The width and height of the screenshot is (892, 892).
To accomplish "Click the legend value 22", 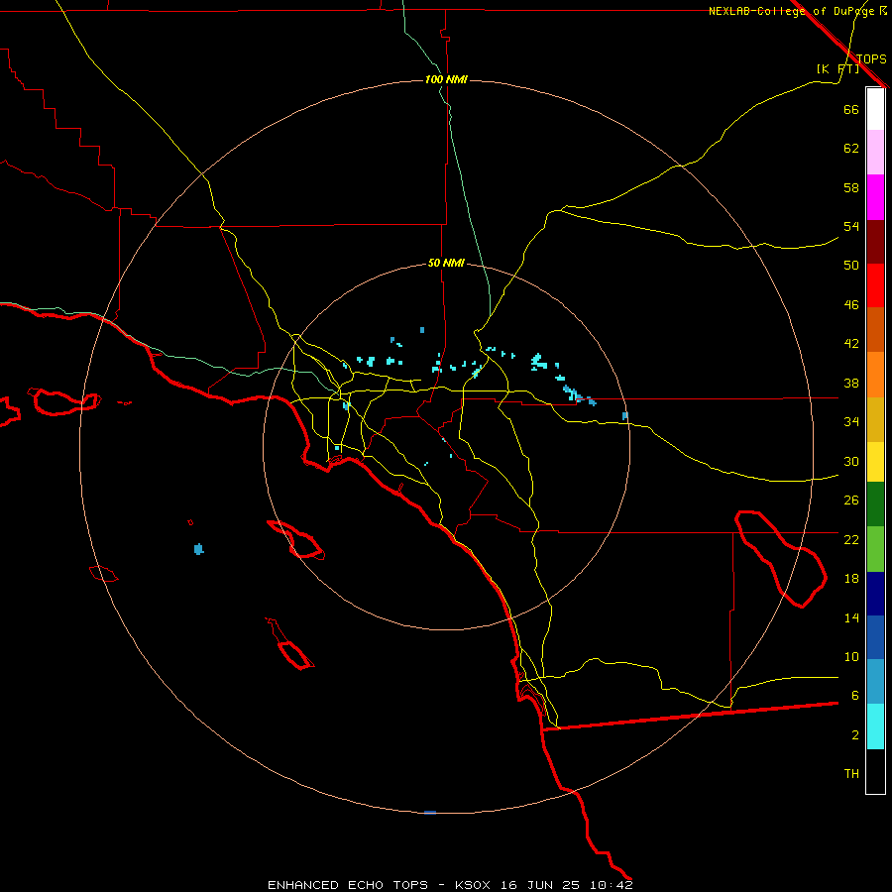I will coord(851,540).
